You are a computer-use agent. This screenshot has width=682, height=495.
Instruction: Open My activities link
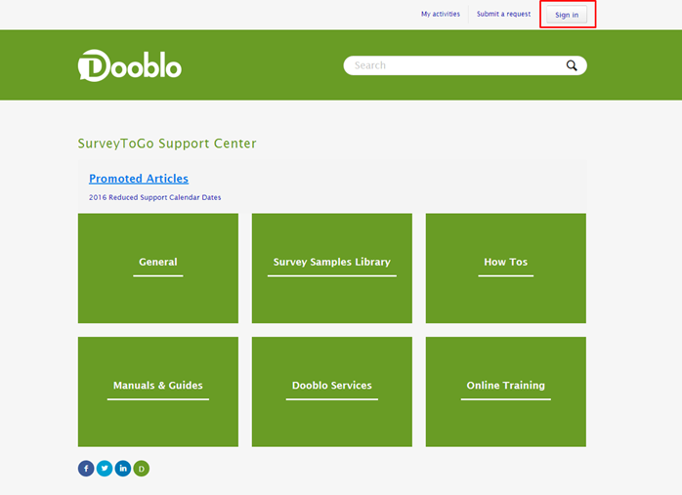coord(440,14)
